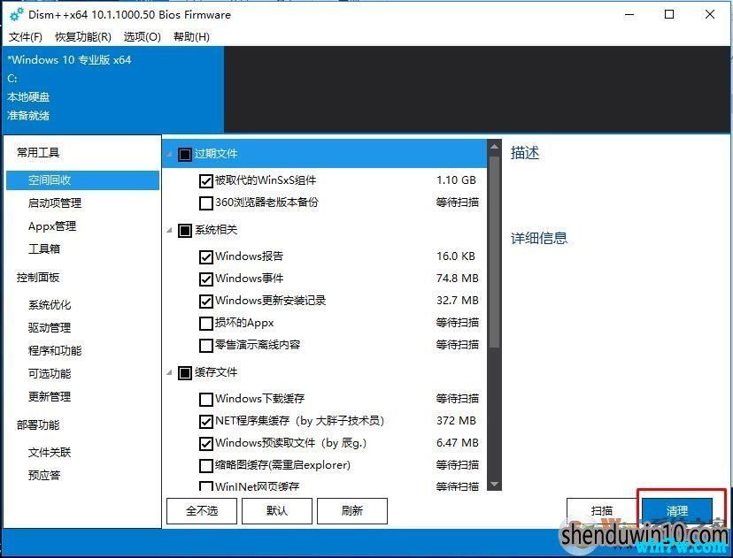This screenshot has width=733, height=558.
Task: Check 缩略图缓存(需重启explorer)
Action: click(x=206, y=465)
